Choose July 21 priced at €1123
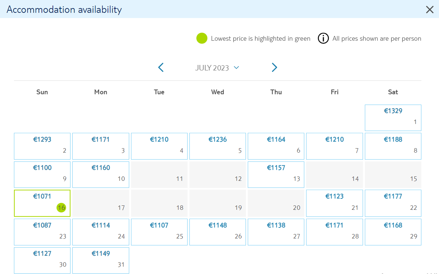 tap(334, 203)
